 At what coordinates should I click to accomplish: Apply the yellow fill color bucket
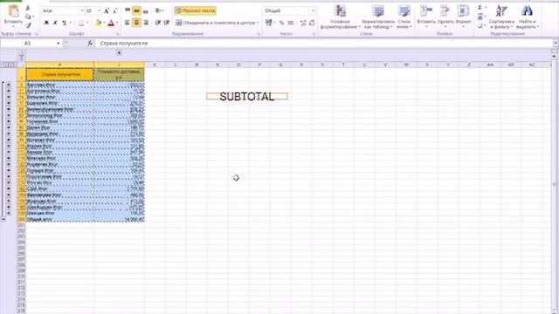(98, 23)
